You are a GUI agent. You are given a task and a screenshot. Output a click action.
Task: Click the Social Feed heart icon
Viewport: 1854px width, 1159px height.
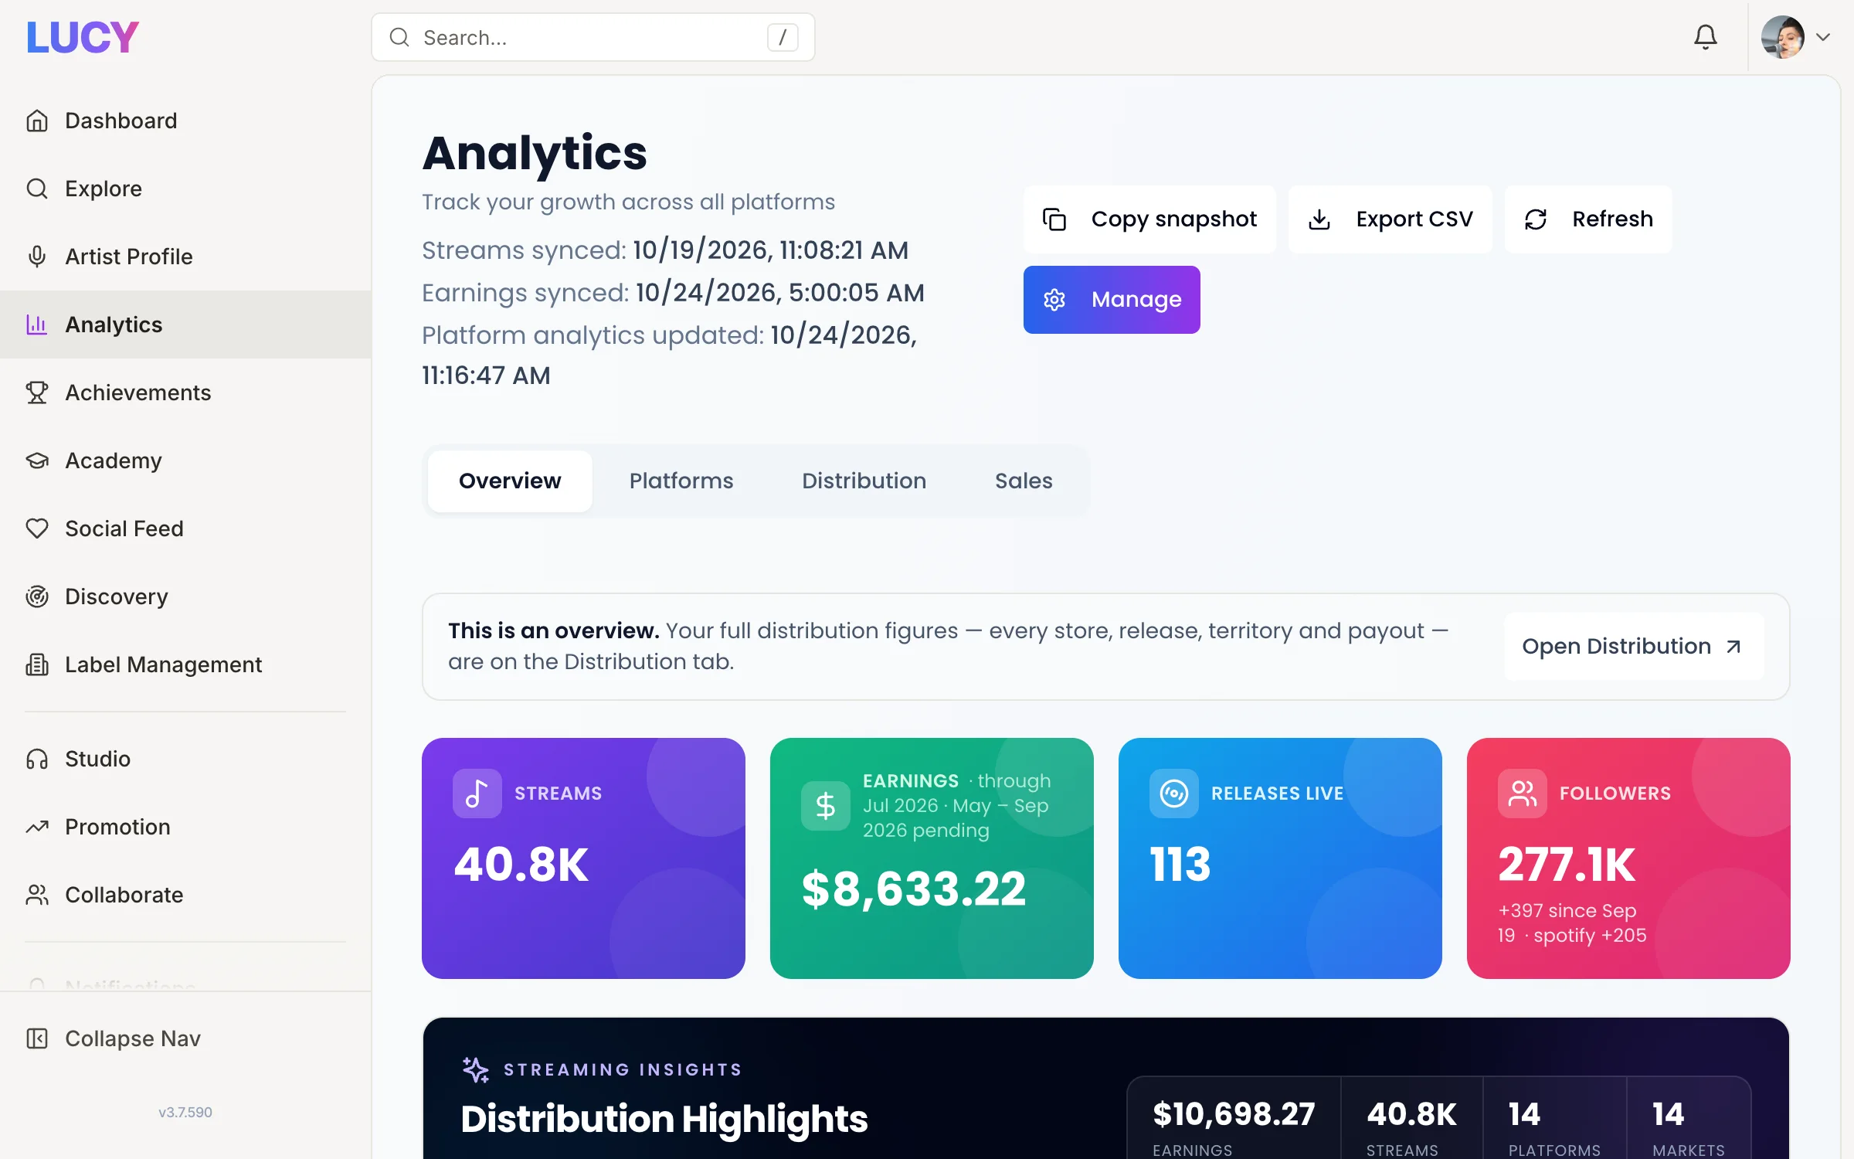coord(37,529)
